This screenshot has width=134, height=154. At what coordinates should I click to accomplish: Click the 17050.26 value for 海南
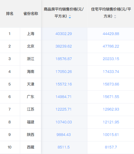64,71
